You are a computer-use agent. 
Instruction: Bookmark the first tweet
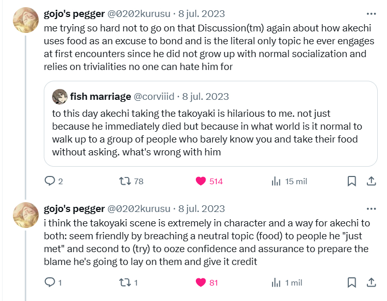[351, 181]
